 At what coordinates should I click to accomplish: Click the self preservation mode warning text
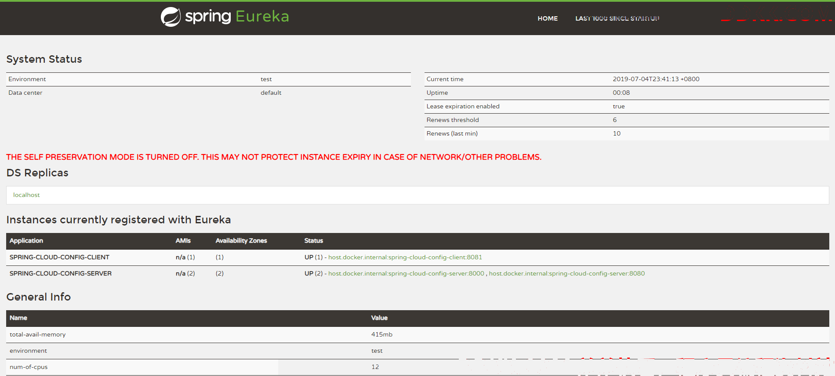(274, 157)
